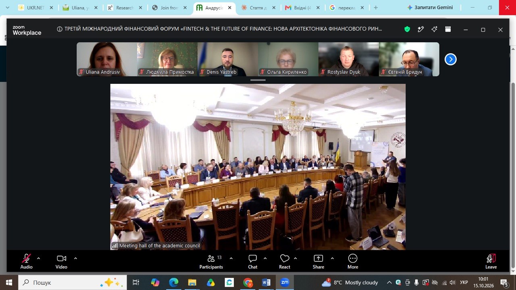This screenshot has width=516, height=290.
Task: Expand the chat options arrow beside Chat
Action: pos(265,259)
